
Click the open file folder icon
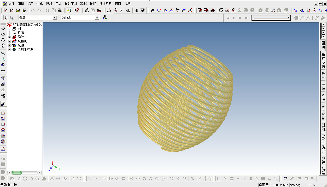[18, 10]
